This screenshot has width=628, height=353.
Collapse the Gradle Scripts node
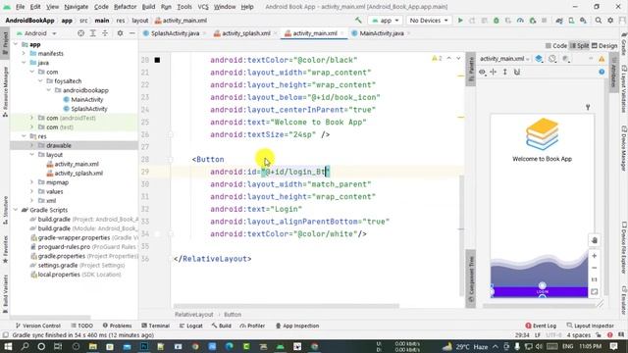point(16,210)
